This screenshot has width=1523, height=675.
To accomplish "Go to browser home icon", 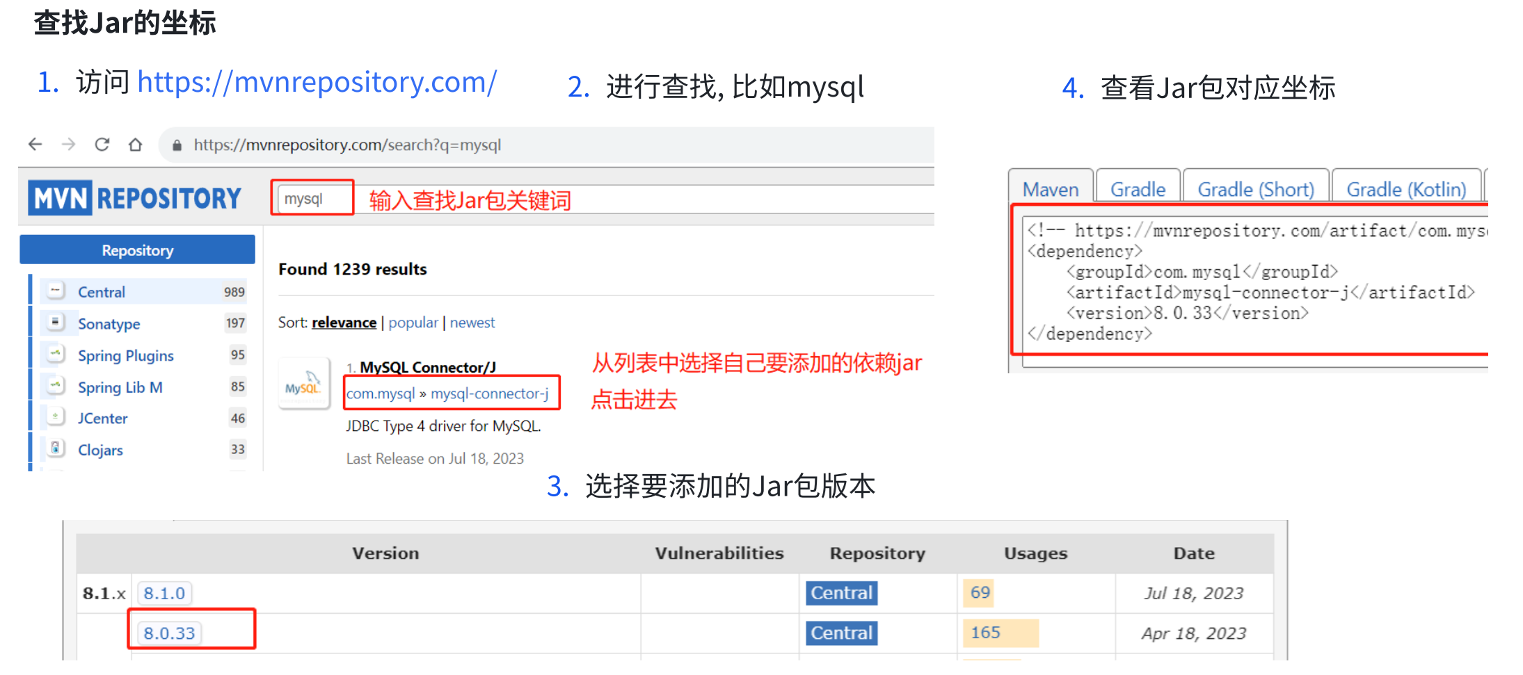I will (136, 145).
